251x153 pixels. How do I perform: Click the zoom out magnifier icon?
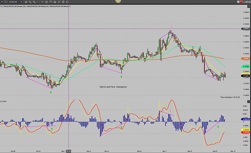tap(38, 2)
